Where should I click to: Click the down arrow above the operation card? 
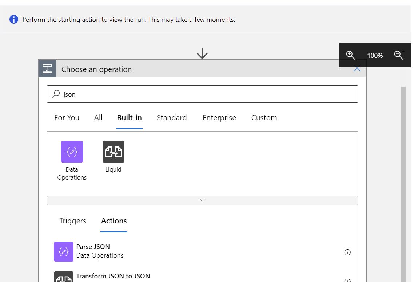pyautogui.click(x=202, y=53)
